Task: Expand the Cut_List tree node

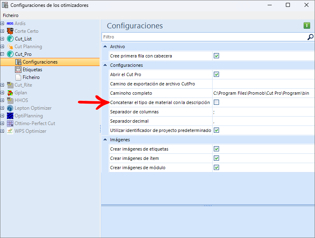Action: (x=2, y=39)
